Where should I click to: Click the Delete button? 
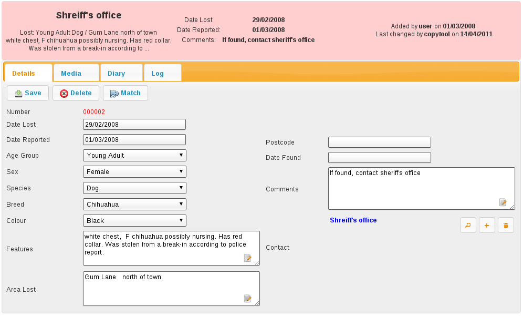click(76, 93)
